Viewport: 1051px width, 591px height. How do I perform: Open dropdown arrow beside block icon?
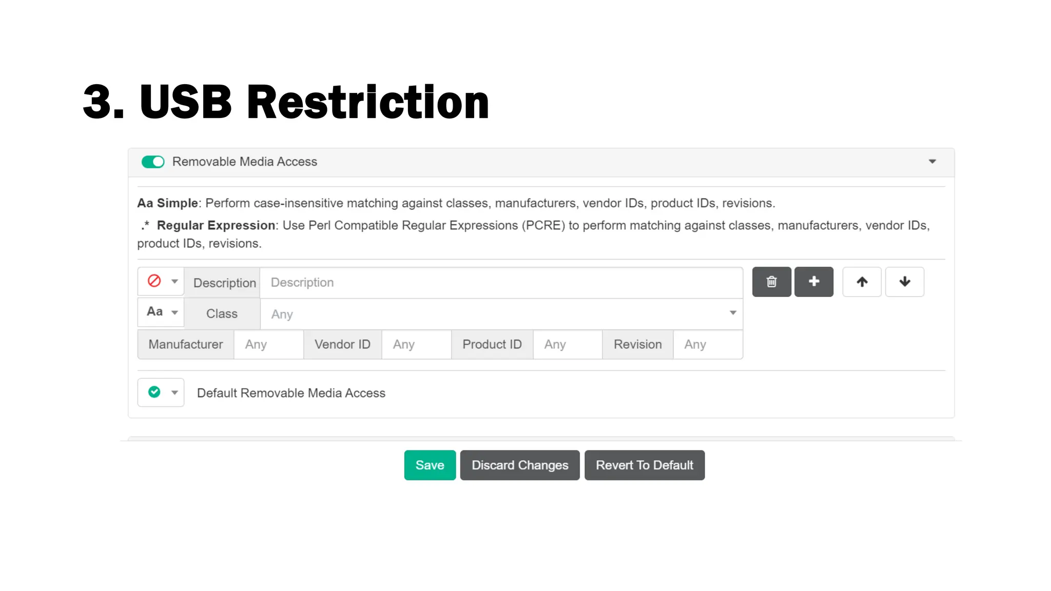(174, 282)
